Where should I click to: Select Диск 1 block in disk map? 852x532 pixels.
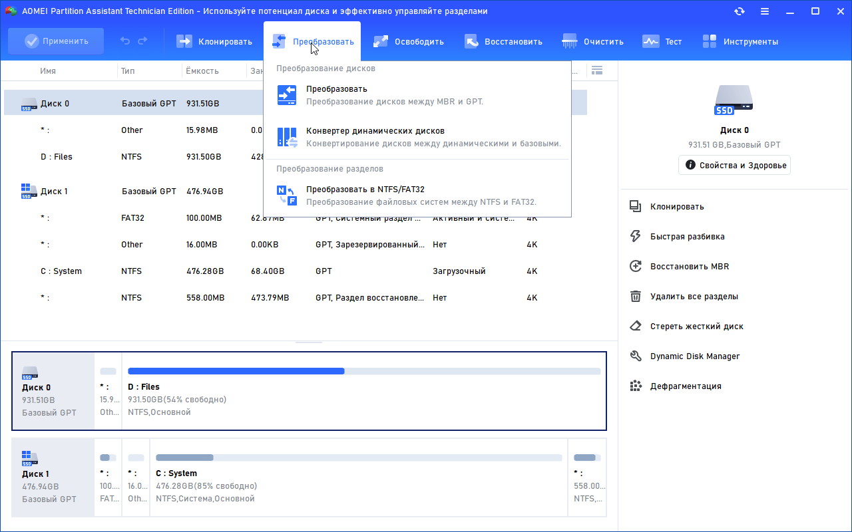coord(54,477)
